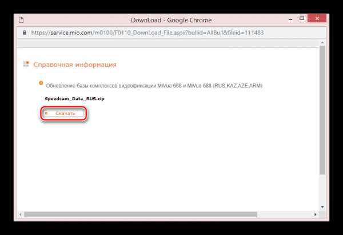Image resolution: width=343 pixels, height=235 pixels.
Task: Click the horizontal scrollbar right arrow
Action: click(315, 214)
